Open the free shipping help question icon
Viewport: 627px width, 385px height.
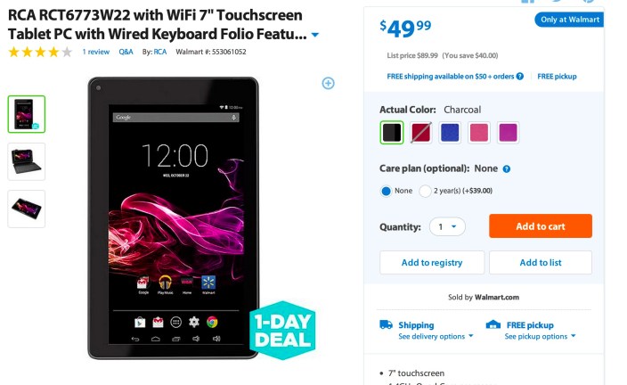point(519,76)
